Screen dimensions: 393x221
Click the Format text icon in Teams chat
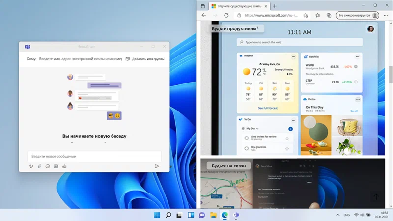click(31, 166)
